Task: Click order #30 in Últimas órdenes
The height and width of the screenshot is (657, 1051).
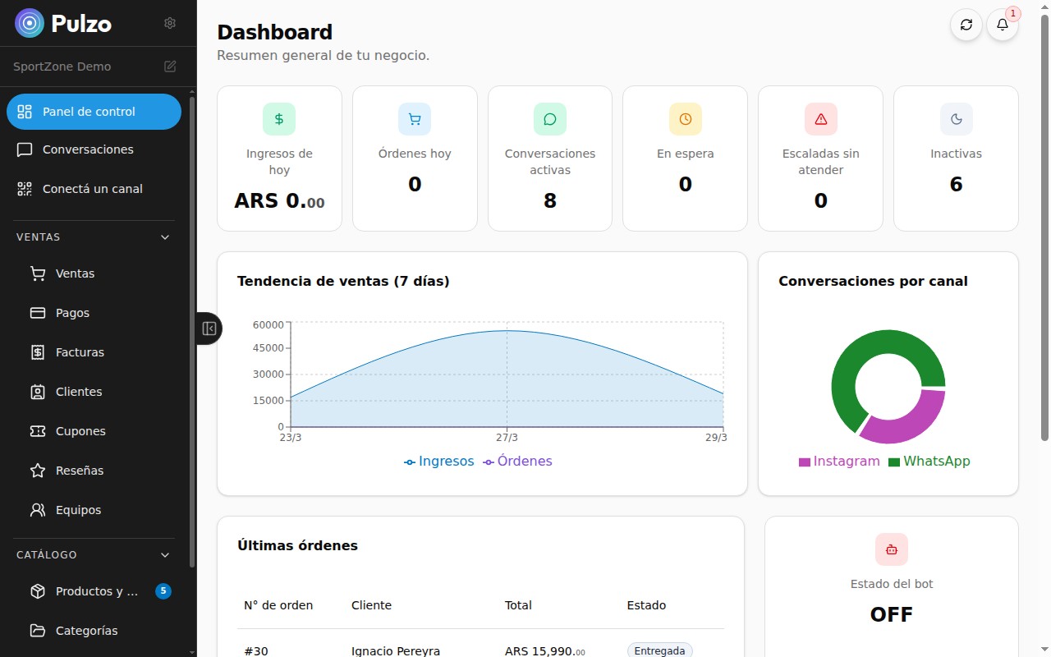Action: pyautogui.click(x=256, y=651)
